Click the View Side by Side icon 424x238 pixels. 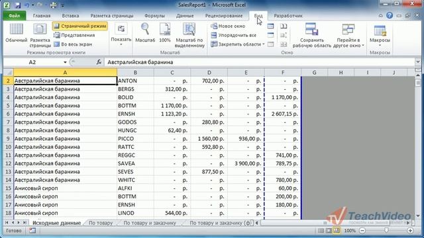tap(284, 26)
